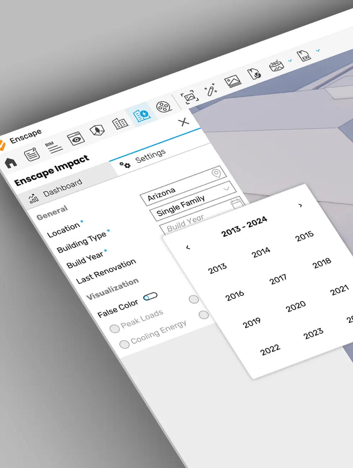Click the location pin icon in Arizona field
Viewport: 353px width, 468px height.
(x=216, y=173)
